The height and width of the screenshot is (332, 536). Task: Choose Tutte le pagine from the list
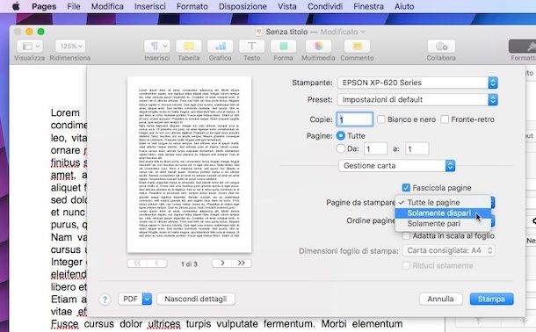[x=443, y=203]
